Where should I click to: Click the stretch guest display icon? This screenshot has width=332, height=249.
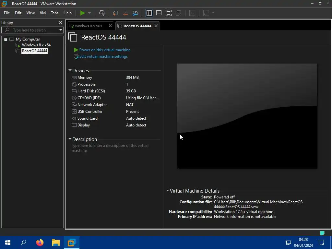(206, 13)
